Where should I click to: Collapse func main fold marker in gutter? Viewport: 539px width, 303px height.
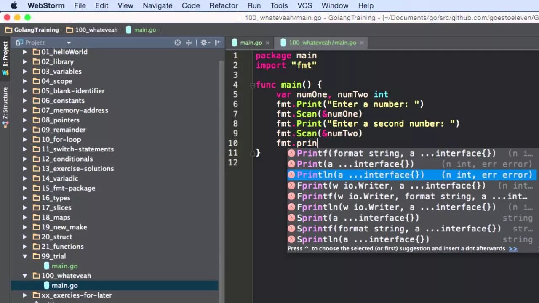pos(253,85)
